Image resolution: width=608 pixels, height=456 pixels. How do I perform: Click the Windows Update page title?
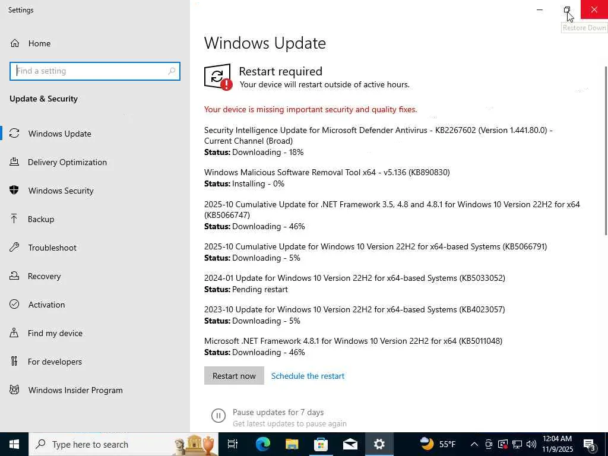point(265,43)
